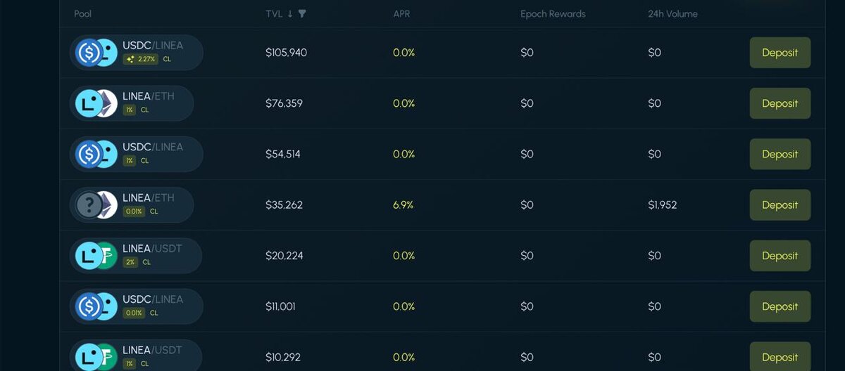Screen dimensions: 845x371
Task: Sort by the Epoch Rewards column header
Action: [x=553, y=14]
